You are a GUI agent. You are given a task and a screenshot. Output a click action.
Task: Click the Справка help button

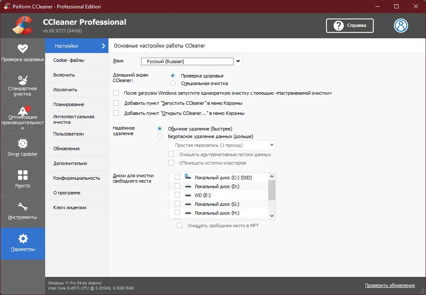(350, 26)
